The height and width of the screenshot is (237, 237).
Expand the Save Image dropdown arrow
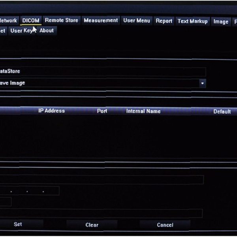(x=202, y=83)
